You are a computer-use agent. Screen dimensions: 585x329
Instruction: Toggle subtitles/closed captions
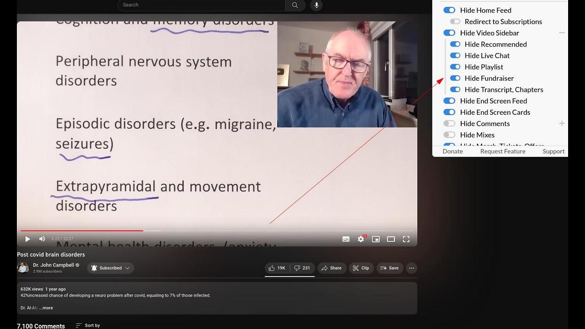click(x=346, y=239)
